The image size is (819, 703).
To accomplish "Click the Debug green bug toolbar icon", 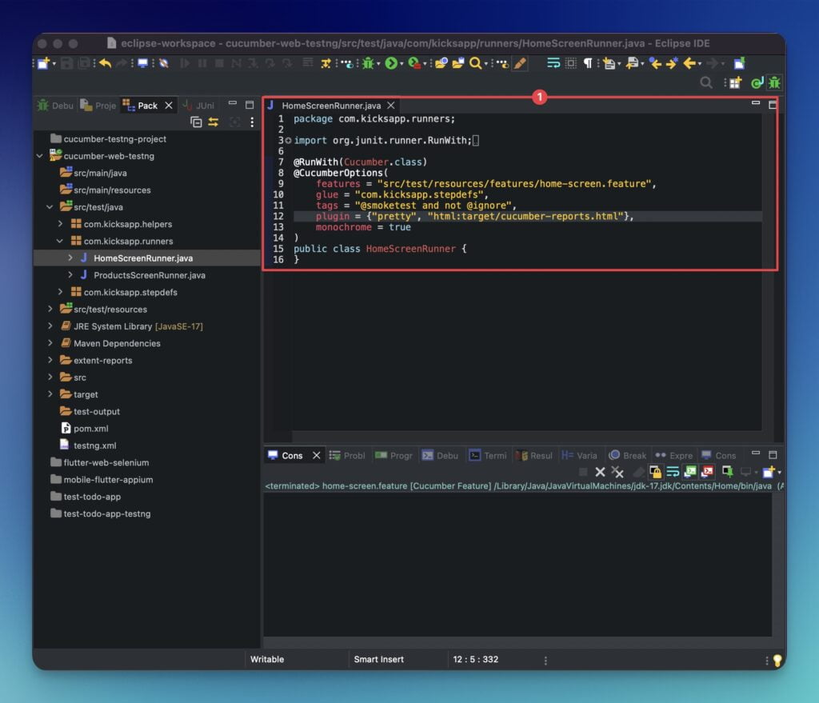I will pyautogui.click(x=368, y=63).
